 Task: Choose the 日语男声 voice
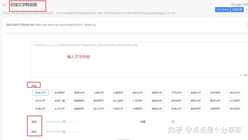click(x=137, y=109)
